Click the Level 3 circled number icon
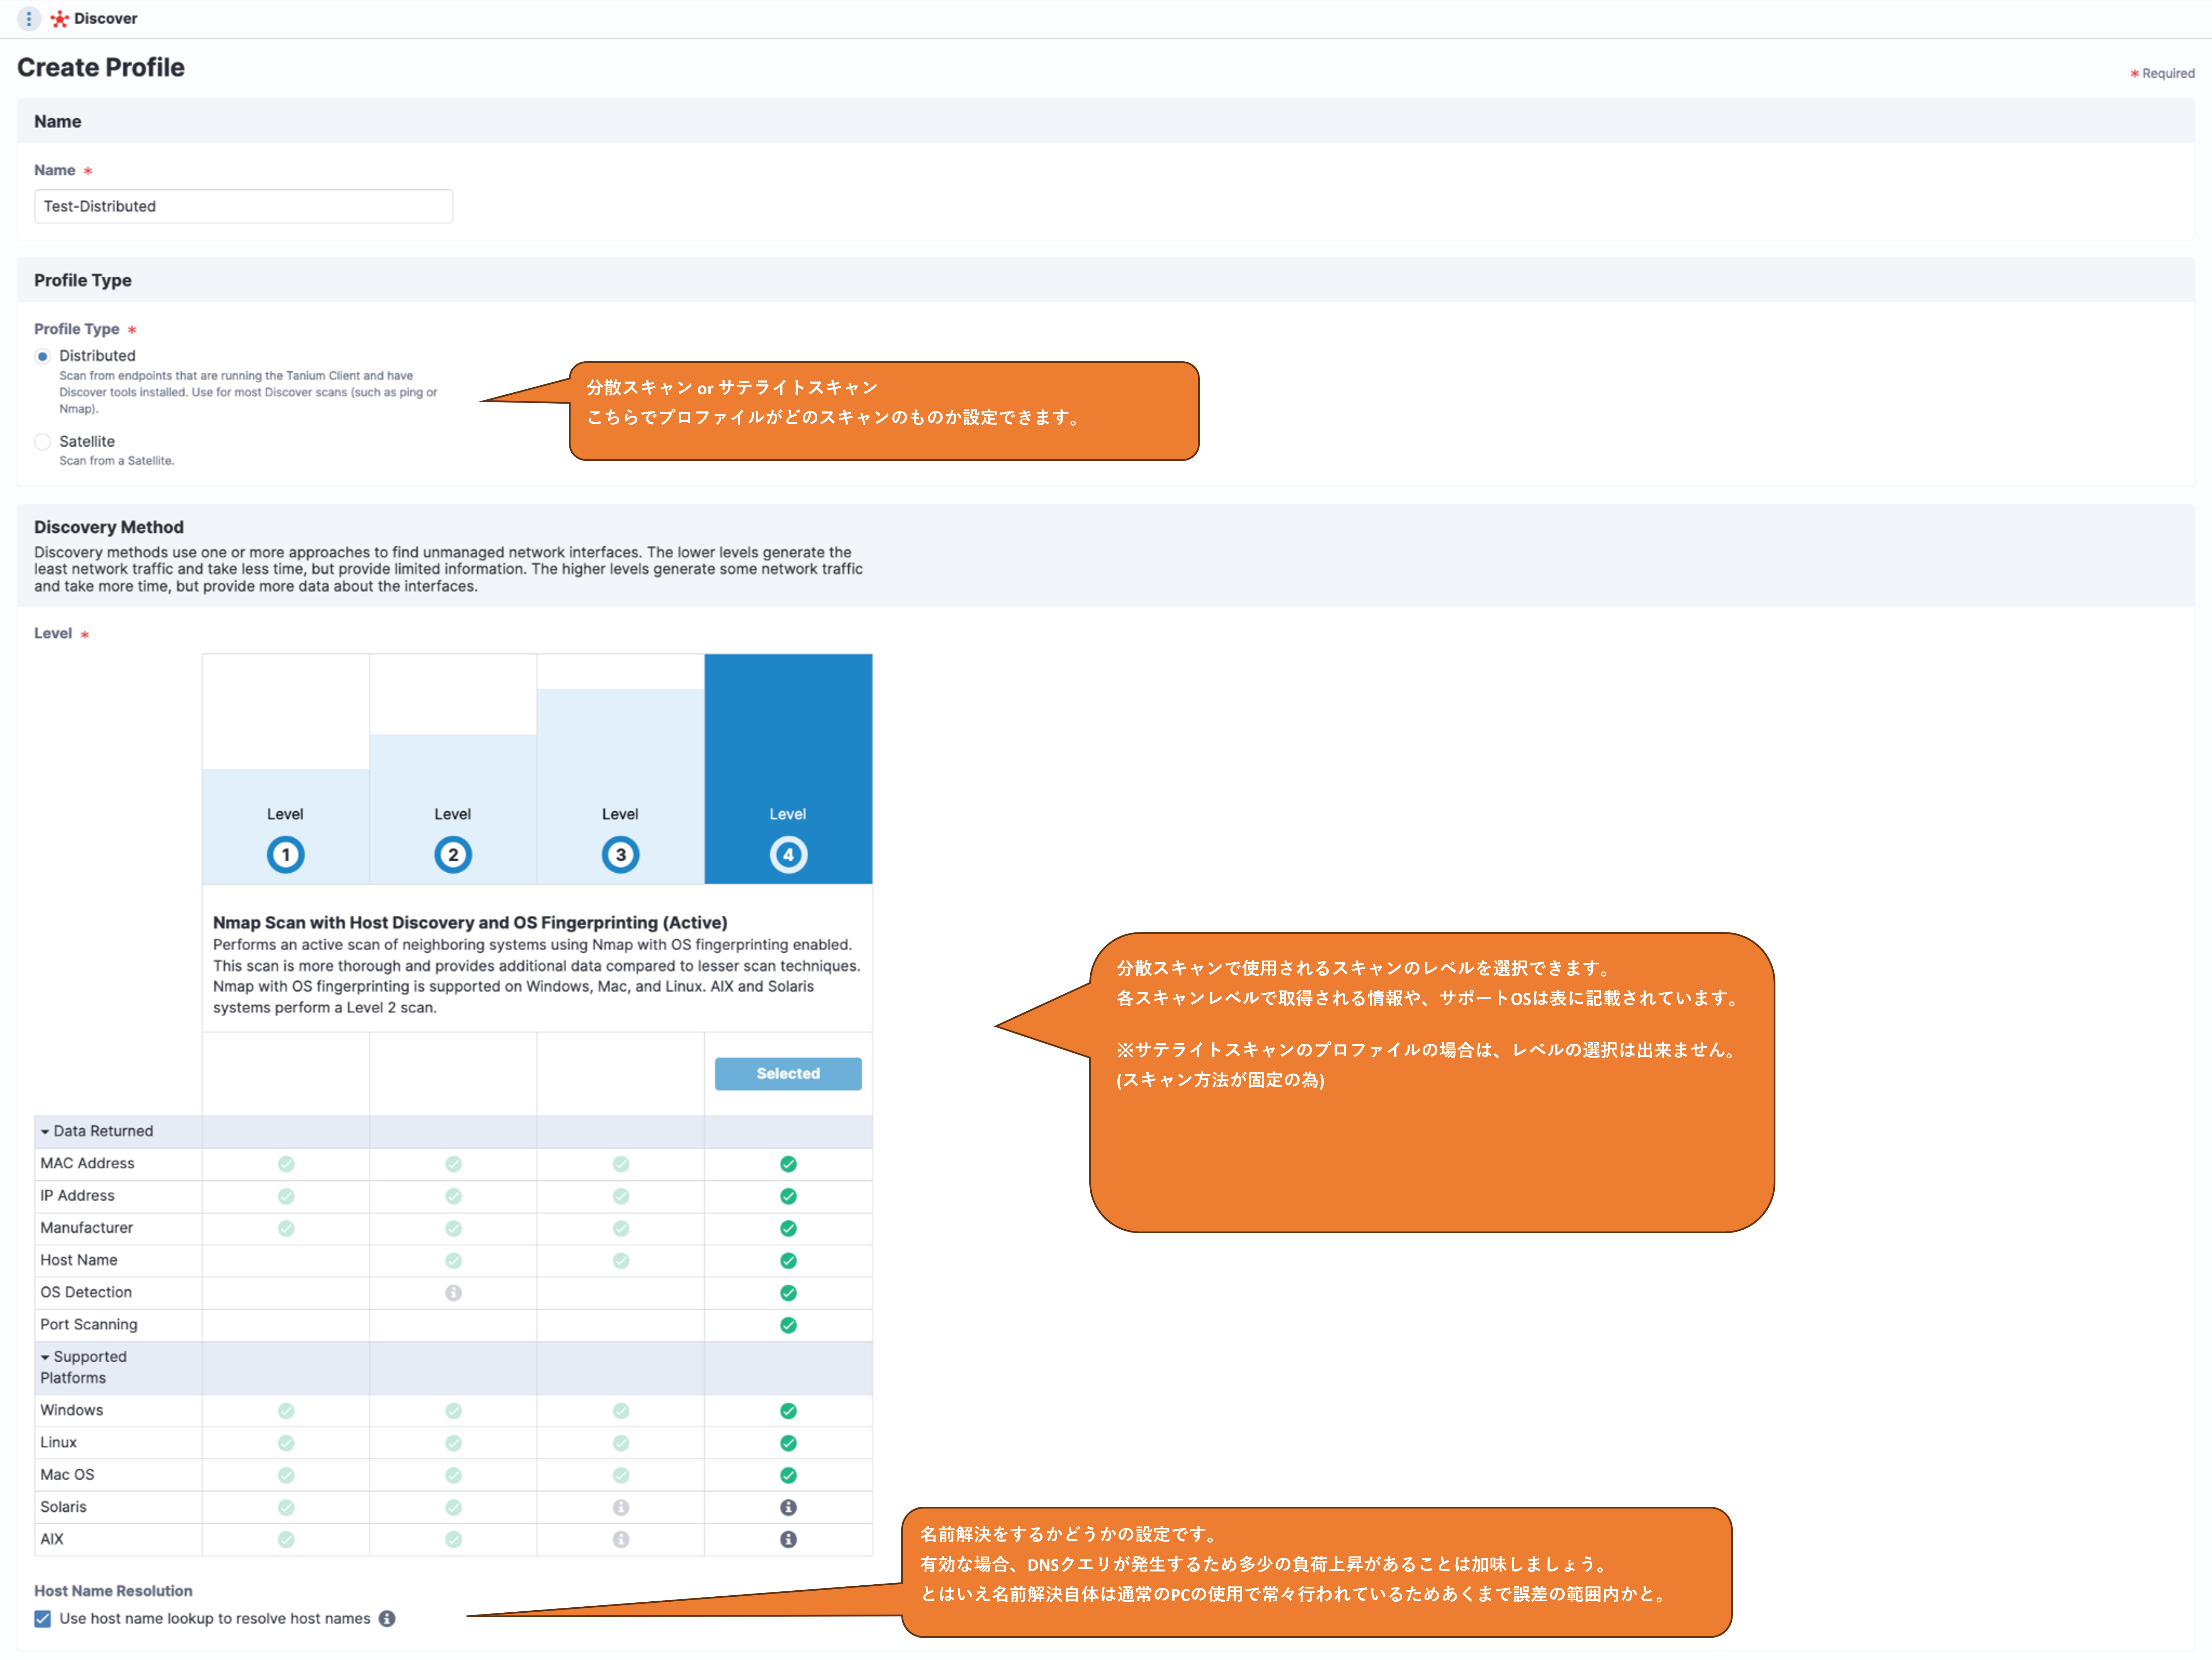 coord(621,855)
